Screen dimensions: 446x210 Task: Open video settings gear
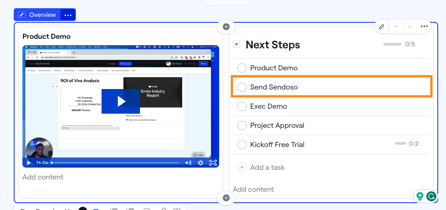tap(200, 163)
